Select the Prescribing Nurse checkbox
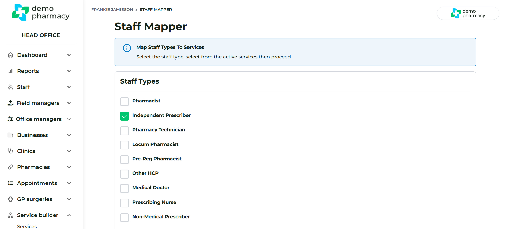 click(125, 203)
